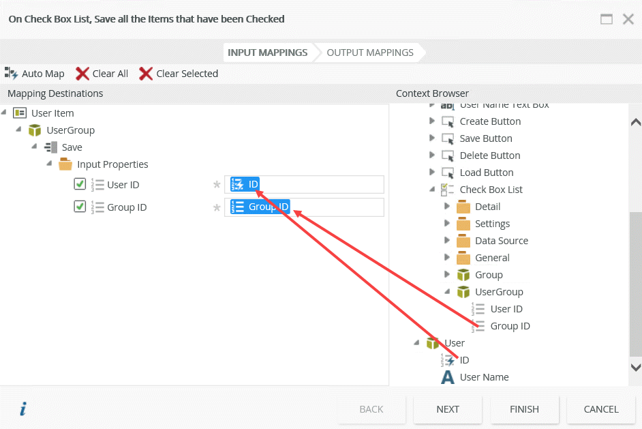Screen dimensions: 642x429
Task: Click the Check Box List control icon
Action: (448, 190)
